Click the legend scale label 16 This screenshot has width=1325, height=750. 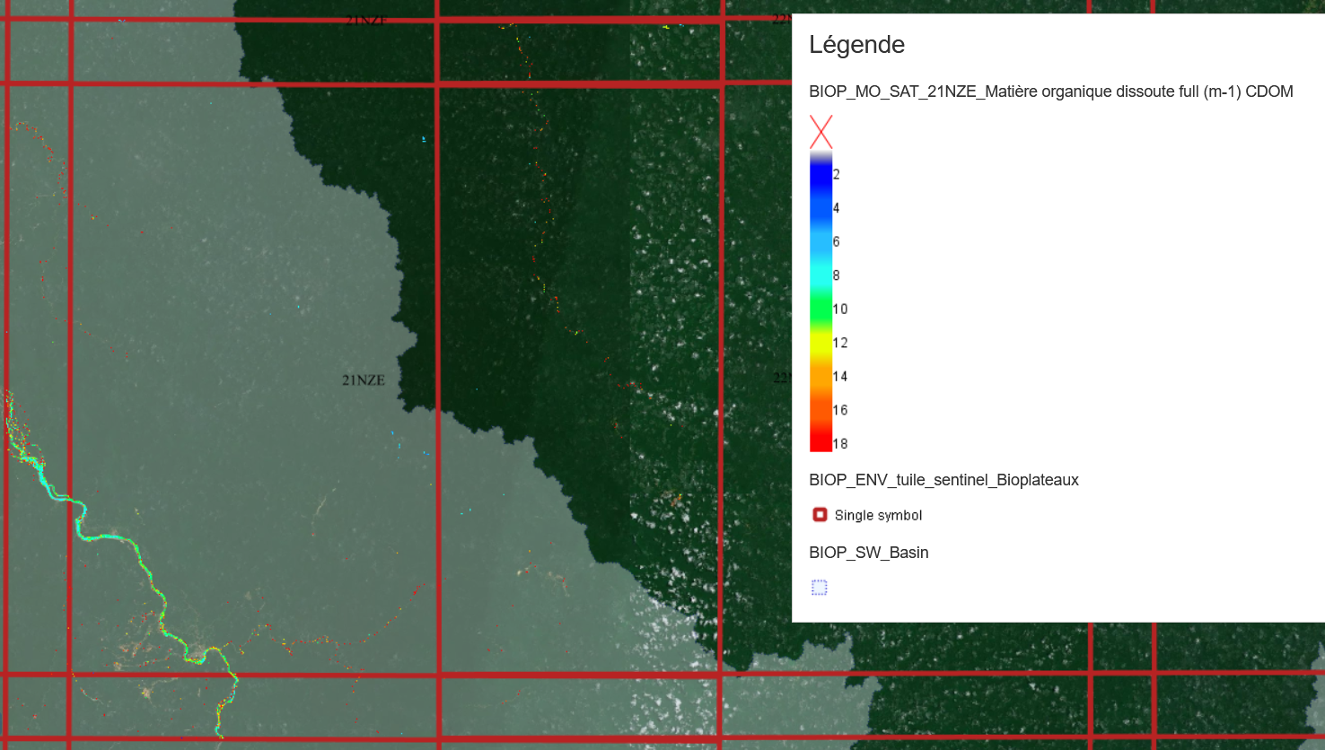point(840,410)
